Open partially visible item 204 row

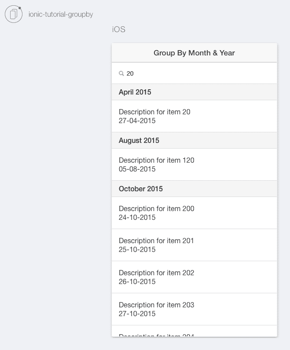(194, 331)
